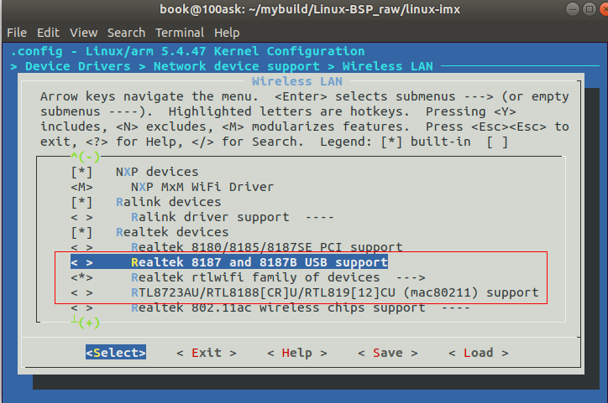
Task: Toggle the RTL8723AU/RTL8188 mac80211 < > marker
Action: click(81, 292)
